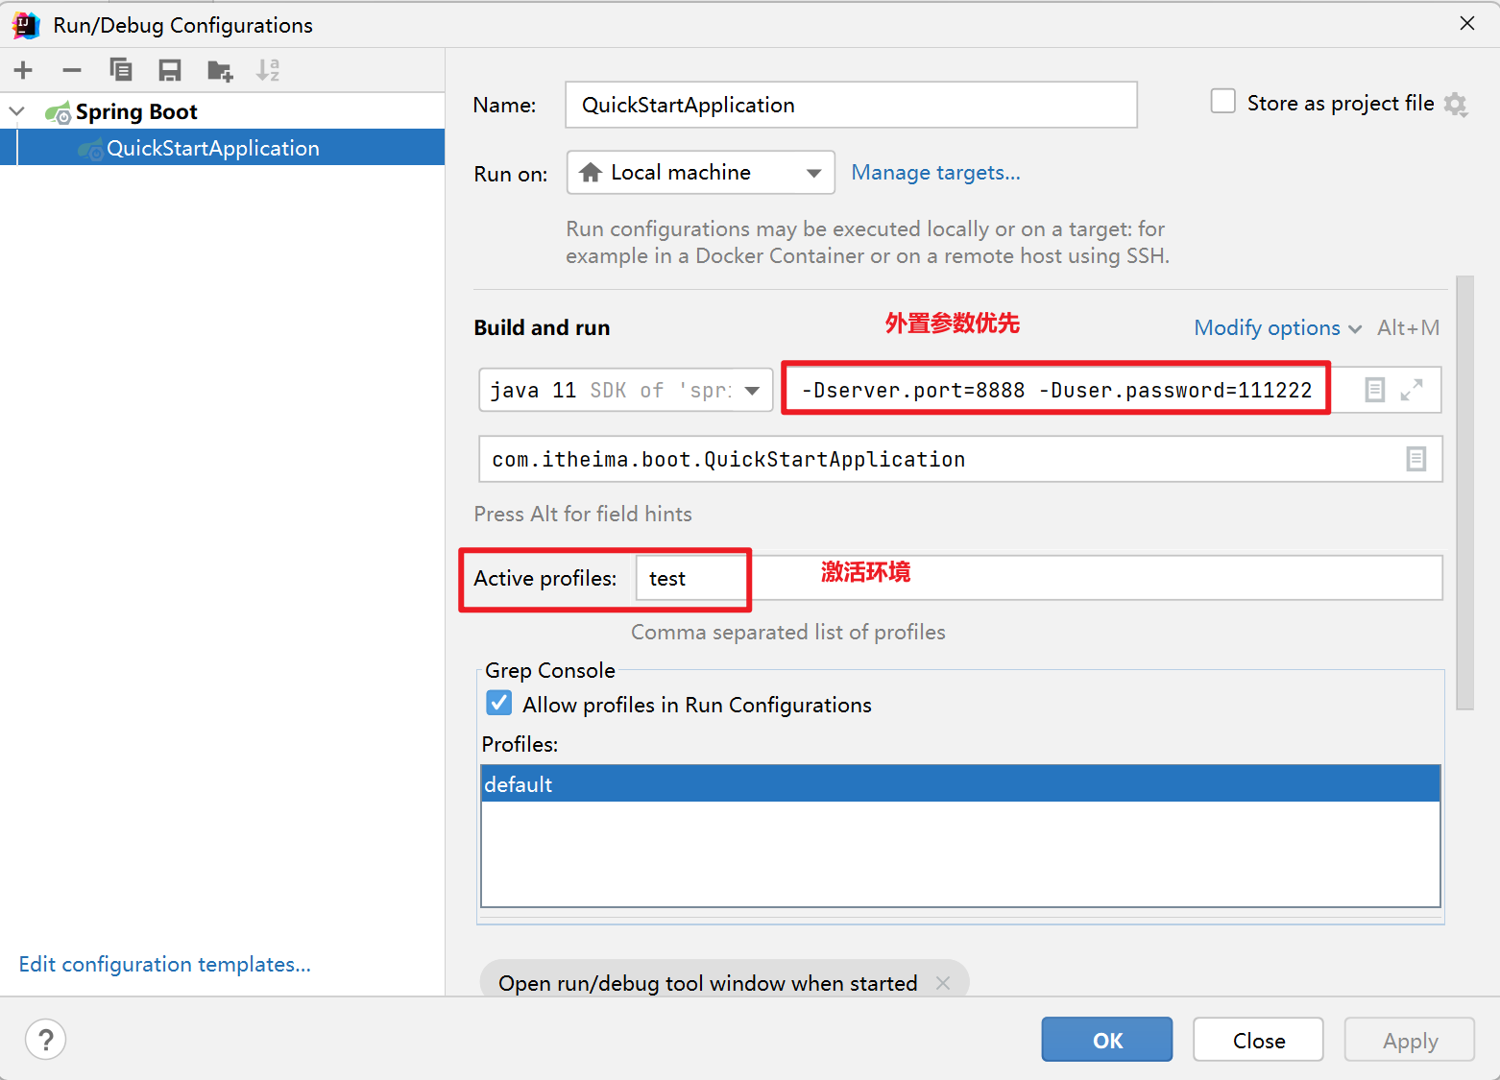Click the right-side vertical scrollbar
Viewport: 1500px width, 1080px height.
coord(1464,492)
